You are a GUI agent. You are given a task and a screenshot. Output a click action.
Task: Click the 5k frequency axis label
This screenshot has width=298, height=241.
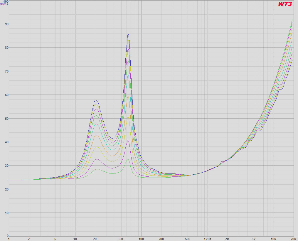[x=254, y=239]
